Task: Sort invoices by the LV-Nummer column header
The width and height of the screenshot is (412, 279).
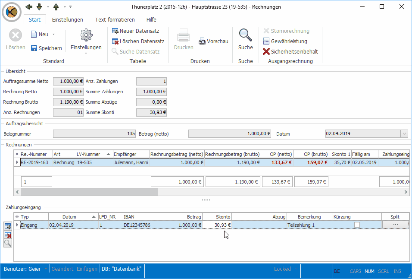Action: (x=94, y=154)
